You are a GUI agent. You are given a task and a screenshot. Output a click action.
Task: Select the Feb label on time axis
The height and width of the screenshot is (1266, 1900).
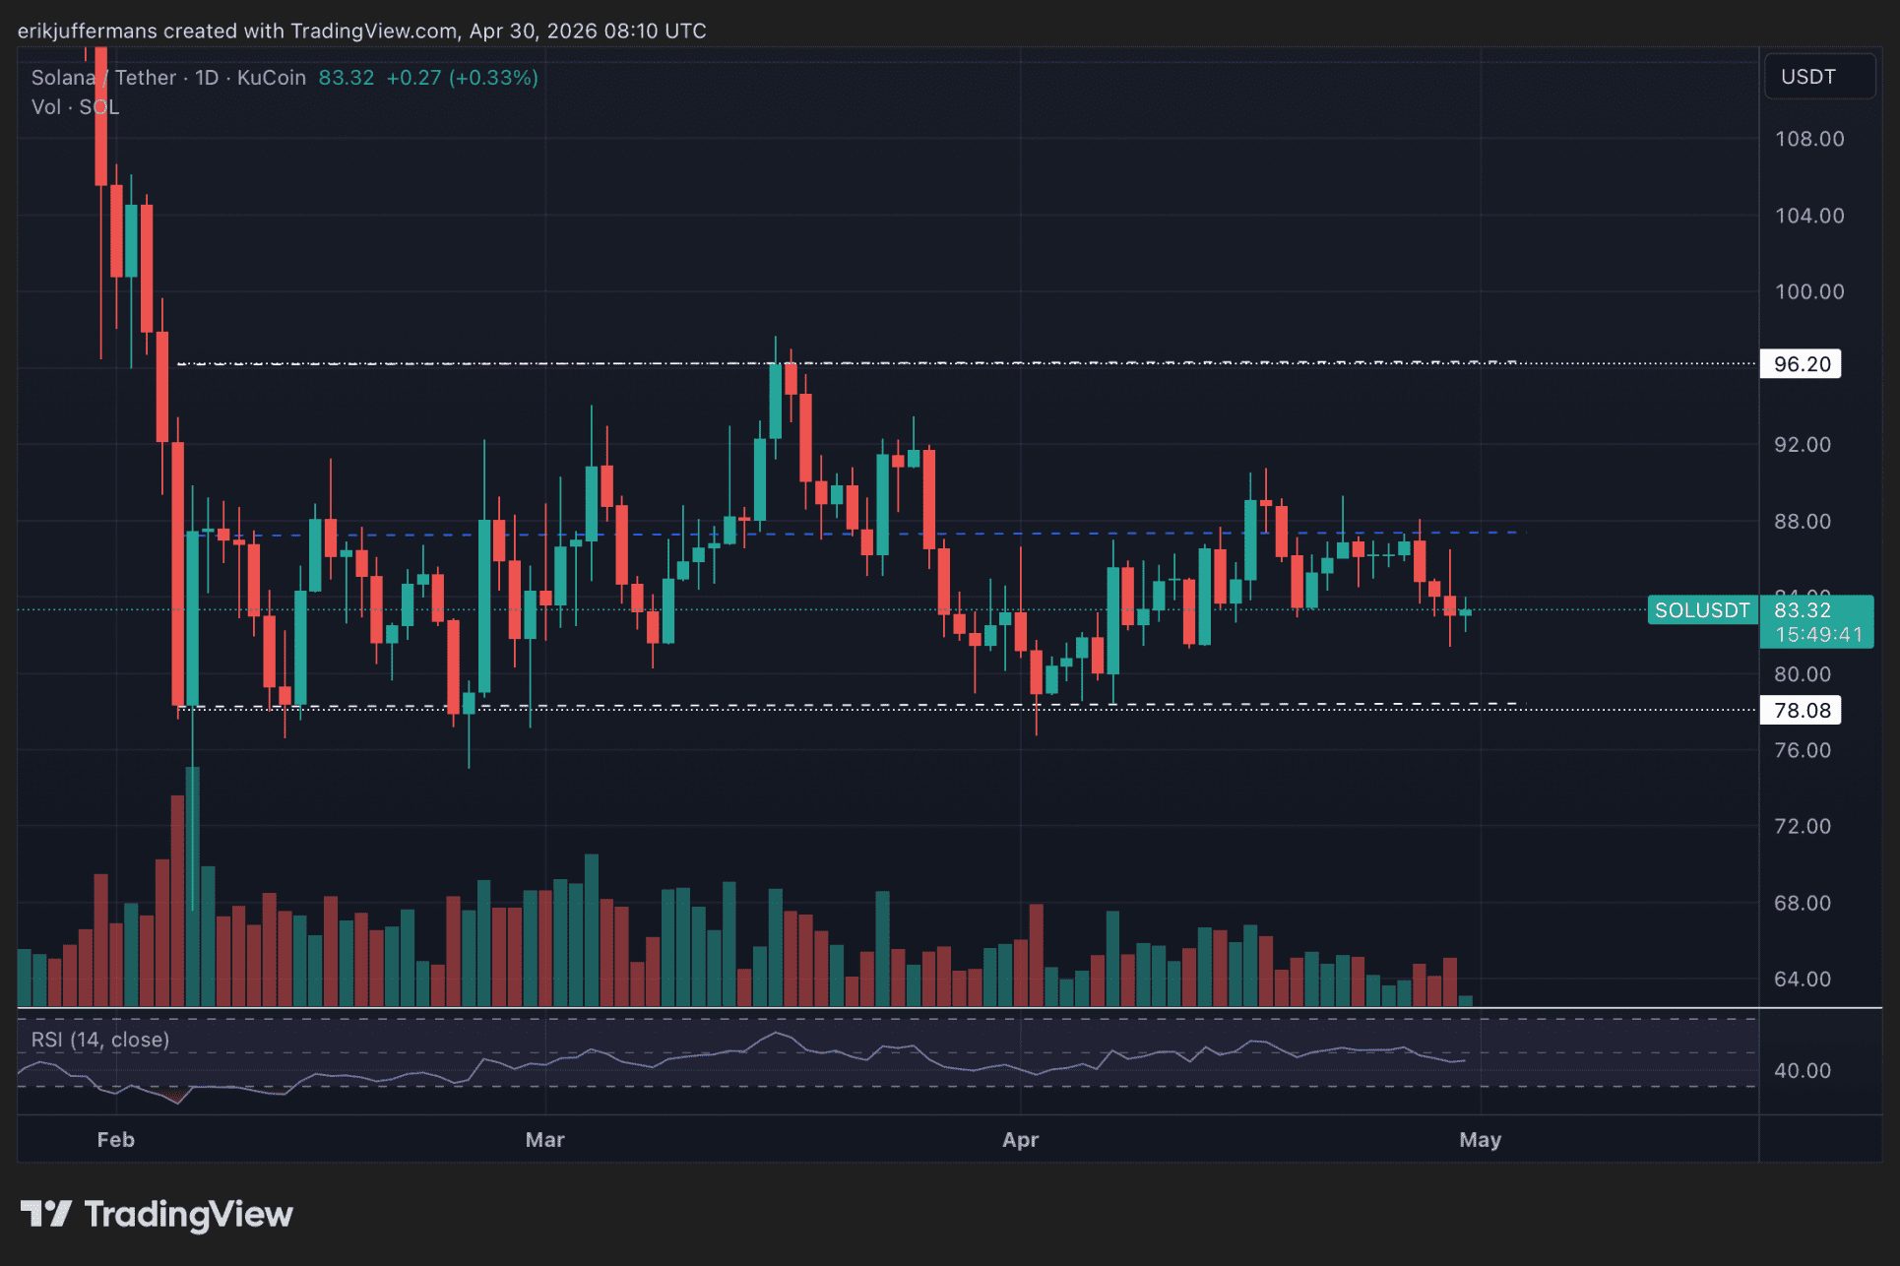(x=115, y=1139)
